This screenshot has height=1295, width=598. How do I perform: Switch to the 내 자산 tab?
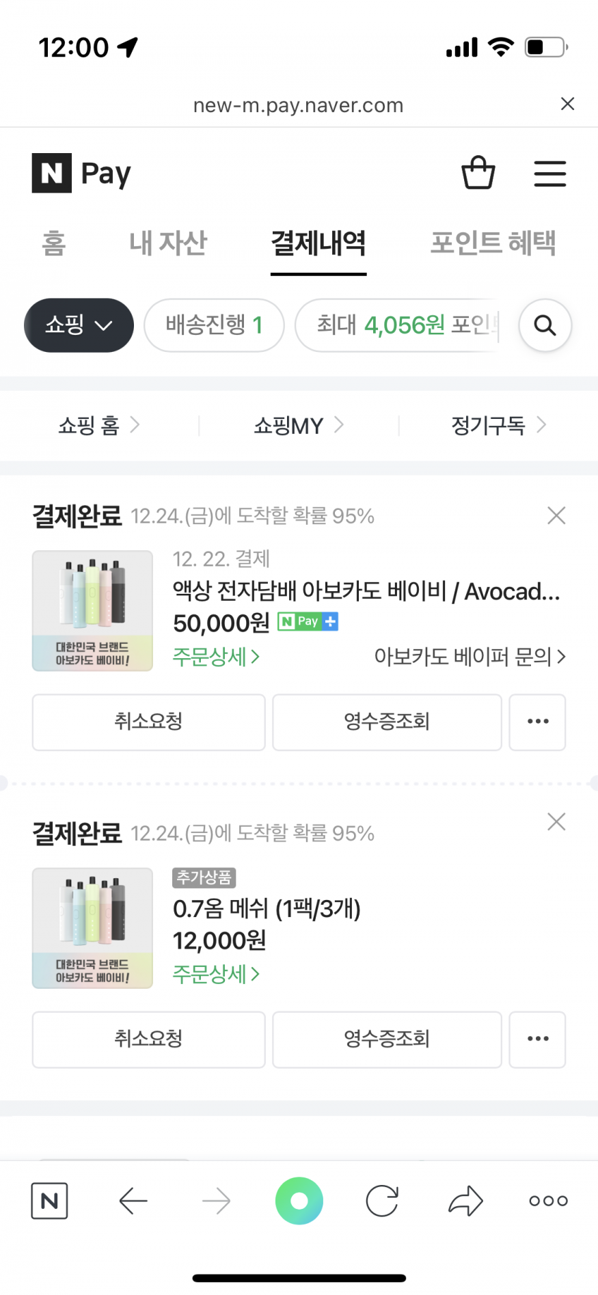tap(168, 243)
